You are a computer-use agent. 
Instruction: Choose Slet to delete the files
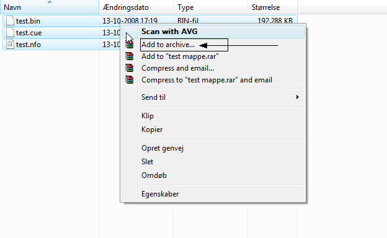tap(213, 162)
